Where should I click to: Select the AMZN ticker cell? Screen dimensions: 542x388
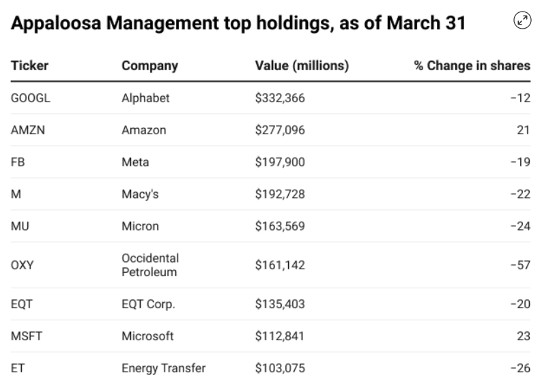pyautogui.click(x=27, y=130)
